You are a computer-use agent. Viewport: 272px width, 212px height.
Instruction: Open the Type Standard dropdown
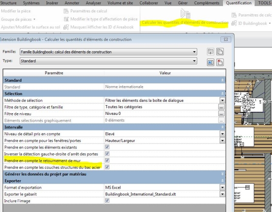[108, 61]
